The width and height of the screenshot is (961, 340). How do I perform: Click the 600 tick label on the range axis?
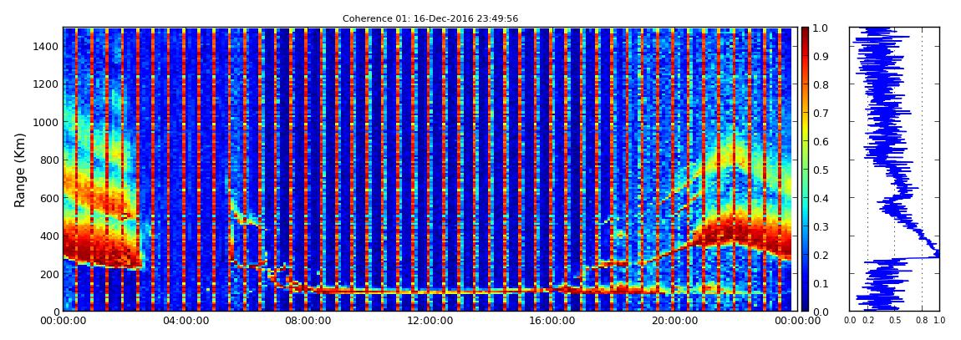click(x=49, y=198)
